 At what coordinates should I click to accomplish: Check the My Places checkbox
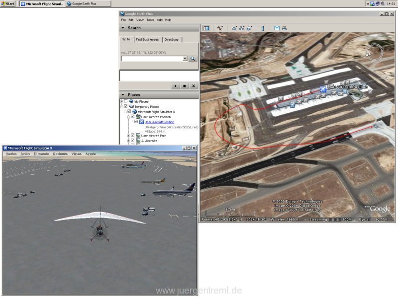click(x=126, y=101)
